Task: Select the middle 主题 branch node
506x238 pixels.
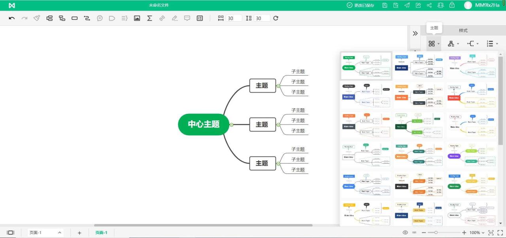Action: (x=262, y=125)
